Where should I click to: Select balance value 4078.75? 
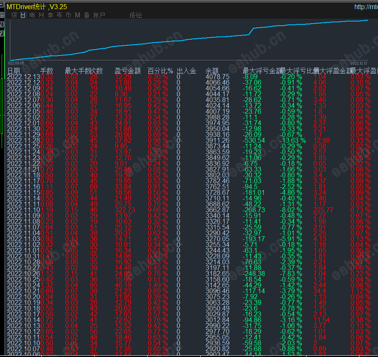pos(218,77)
